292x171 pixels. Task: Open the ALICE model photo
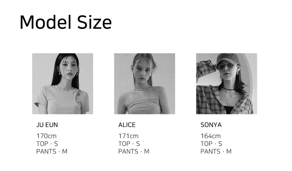pyautogui.click(x=144, y=84)
